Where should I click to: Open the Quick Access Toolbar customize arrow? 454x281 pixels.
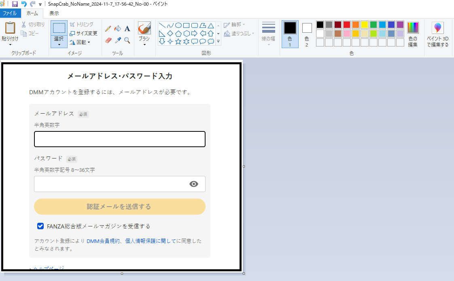point(40,4)
